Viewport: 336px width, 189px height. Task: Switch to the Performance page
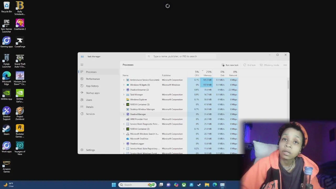(99, 79)
